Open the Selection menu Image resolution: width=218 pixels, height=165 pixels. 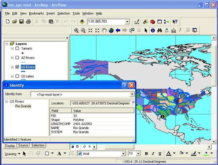pyautogui.click(x=63, y=13)
